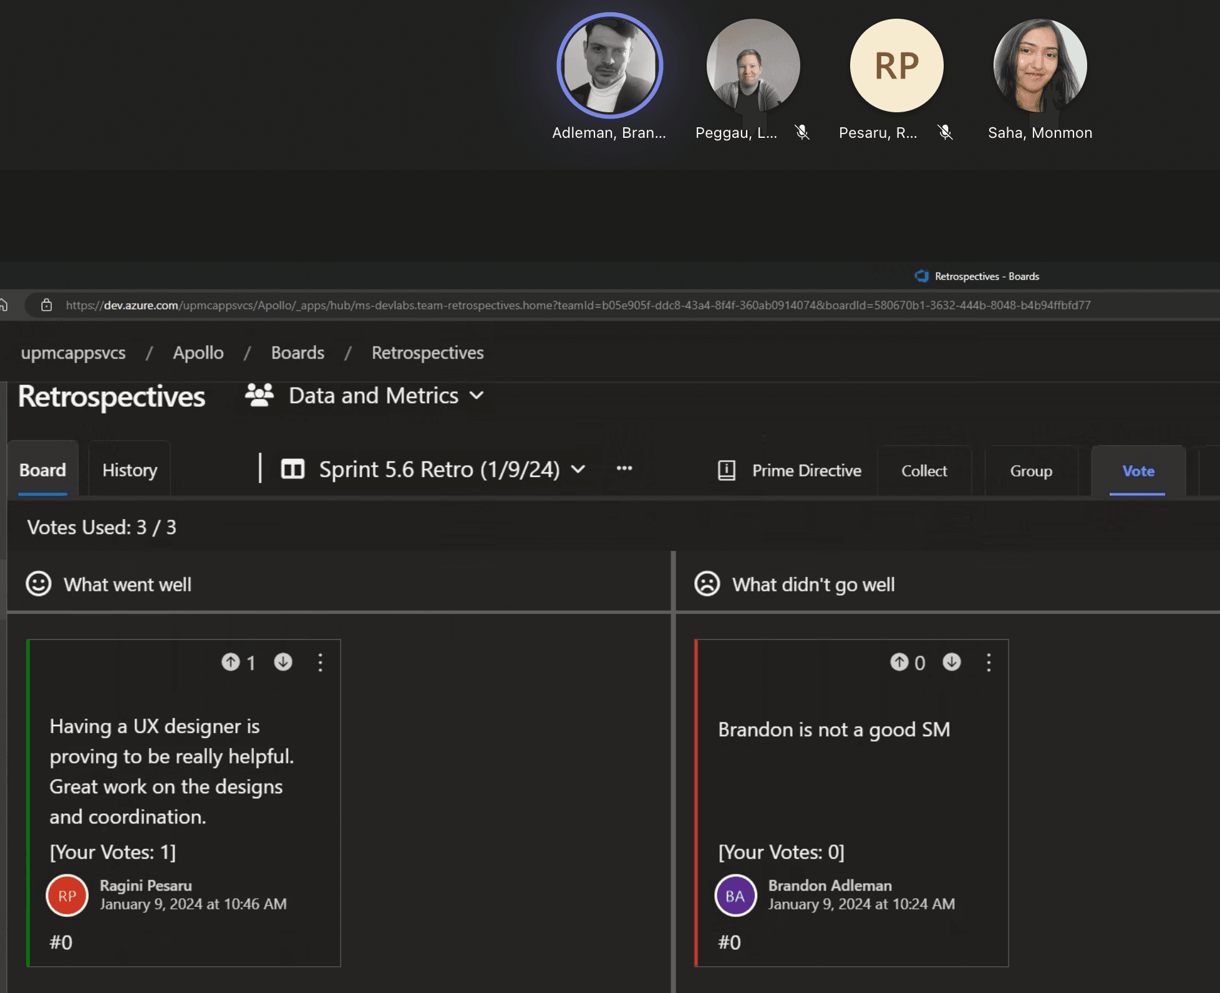Switch to the History tab
Image resolution: width=1220 pixels, height=993 pixels.
(x=130, y=470)
